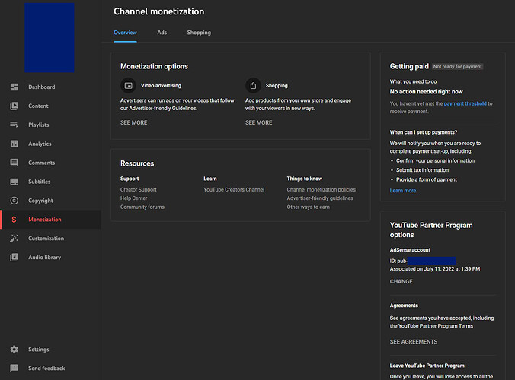Open the Shopping tab
The width and height of the screenshot is (515, 380).
pyautogui.click(x=199, y=33)
